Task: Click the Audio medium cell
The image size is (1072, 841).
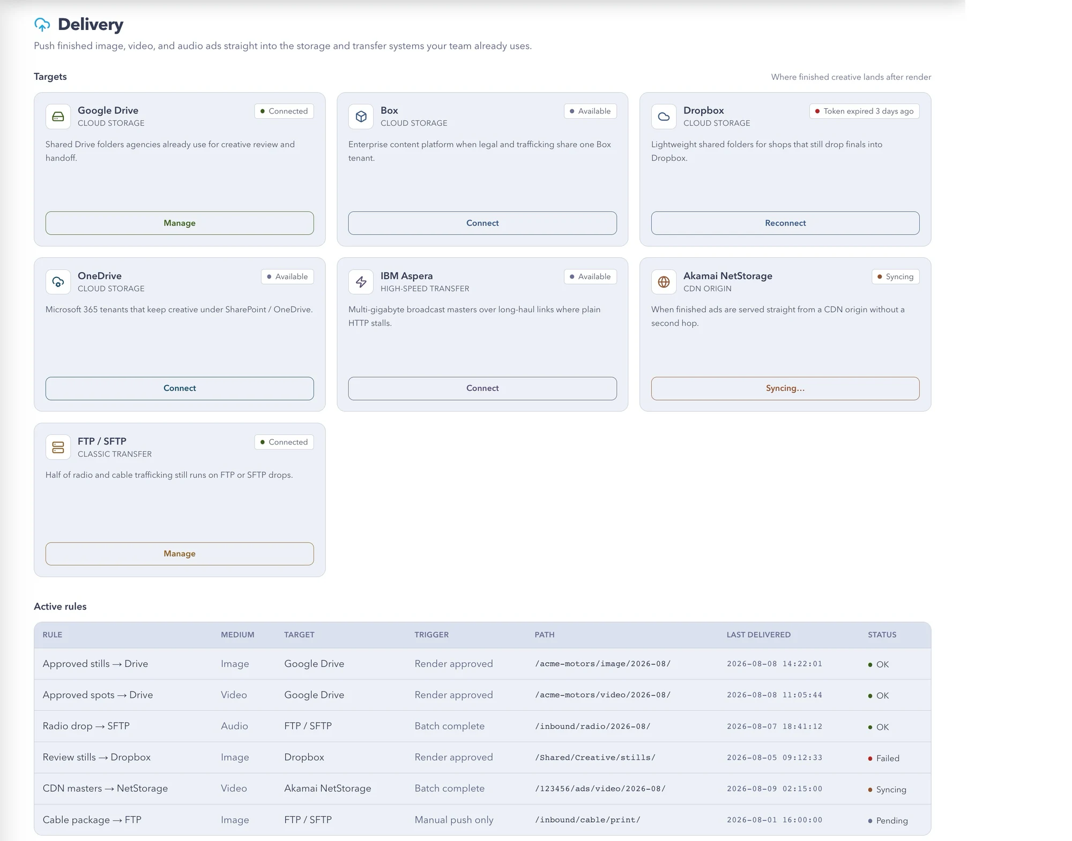Action: pos(234,726)
